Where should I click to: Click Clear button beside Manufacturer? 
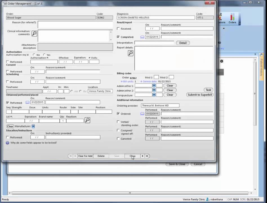click(10, 126)
